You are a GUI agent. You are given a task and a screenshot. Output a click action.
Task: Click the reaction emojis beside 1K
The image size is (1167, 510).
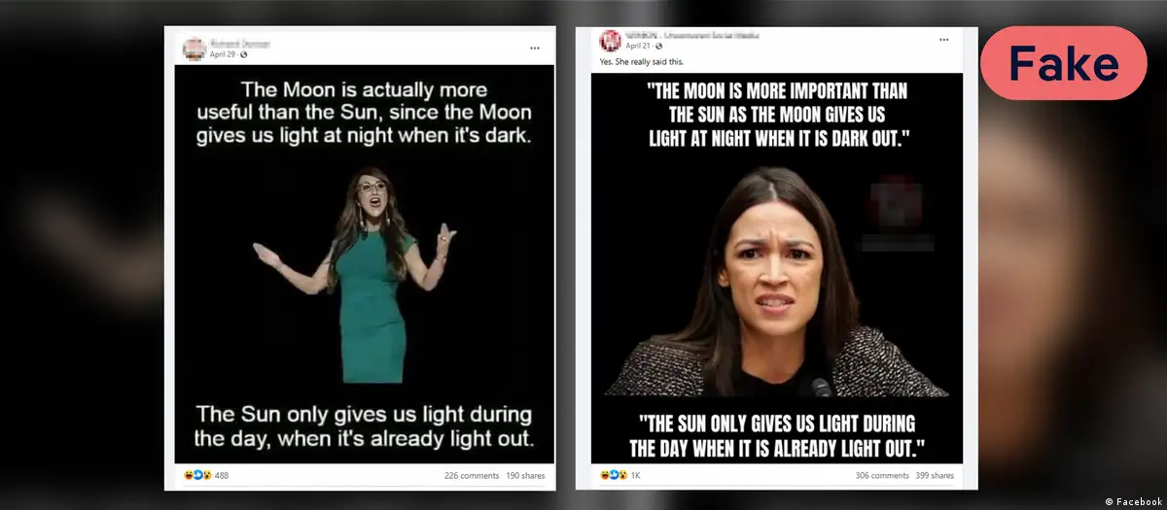614,475
